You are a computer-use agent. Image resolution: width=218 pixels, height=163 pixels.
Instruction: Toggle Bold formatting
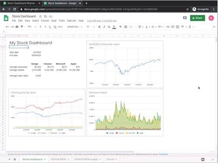coord(100,27)
